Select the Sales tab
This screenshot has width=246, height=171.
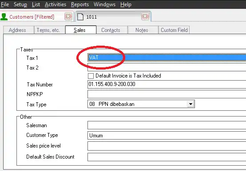[x=81, y=30]
